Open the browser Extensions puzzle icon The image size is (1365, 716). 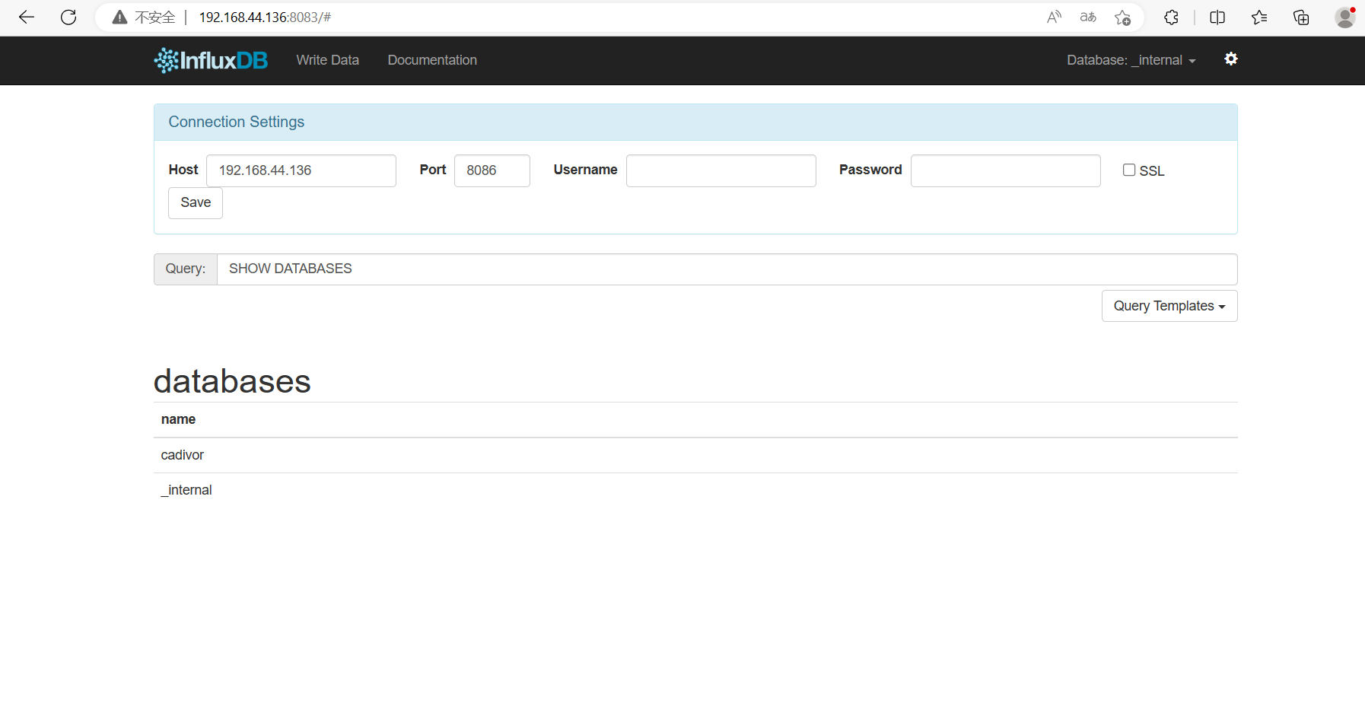click(1171, 18)
